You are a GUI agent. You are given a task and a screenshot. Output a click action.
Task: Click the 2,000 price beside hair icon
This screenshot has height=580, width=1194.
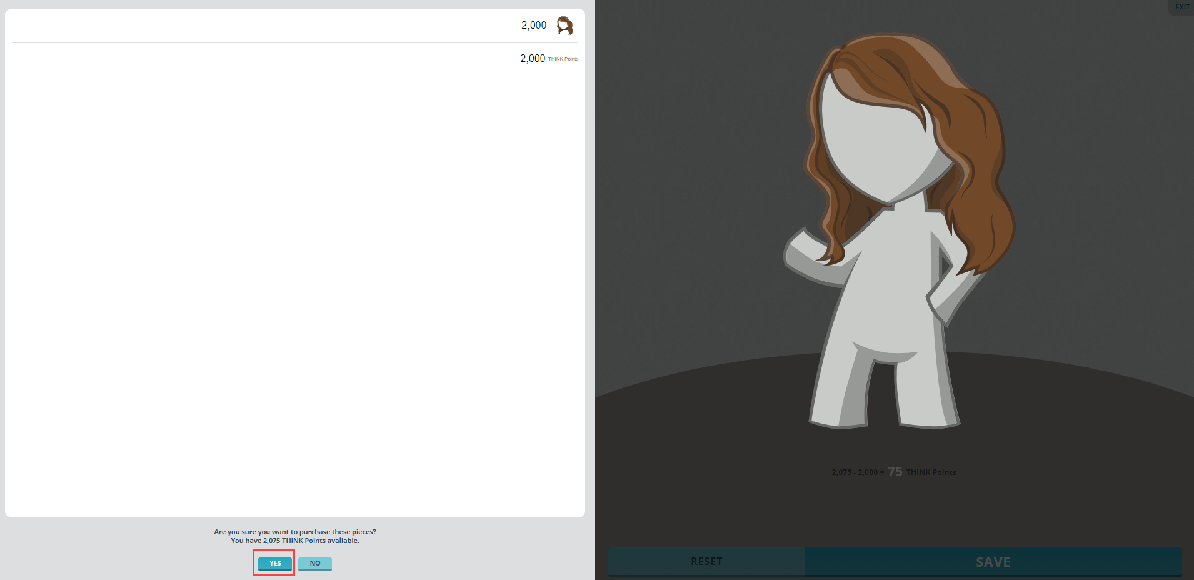coord(534,26)
